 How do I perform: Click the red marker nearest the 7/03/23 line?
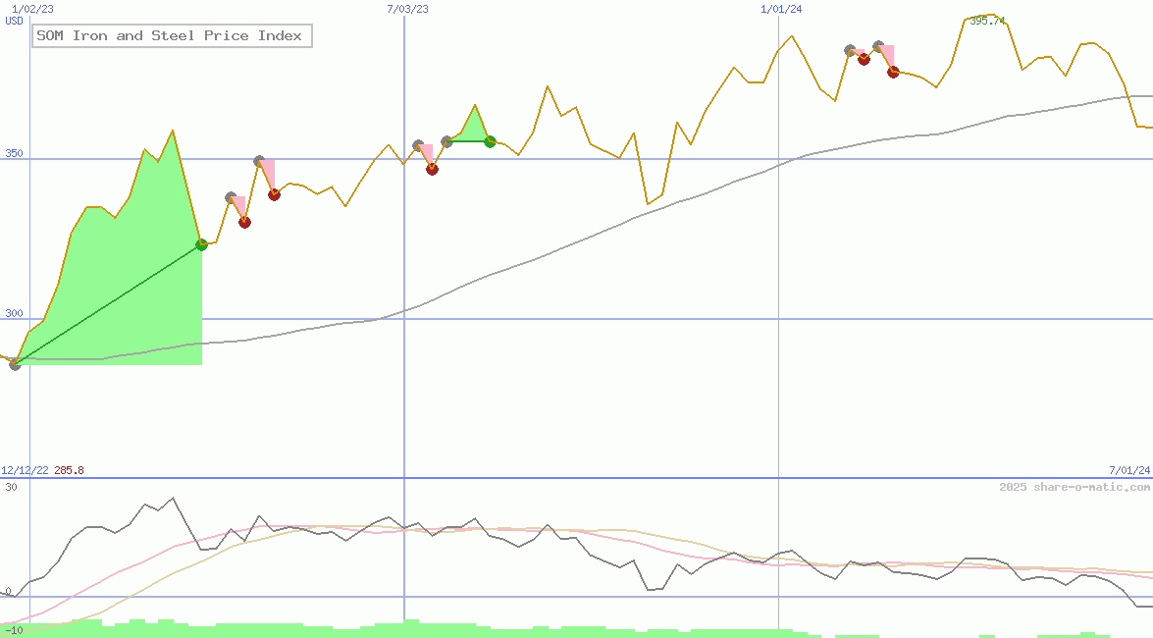coord(432,169)
